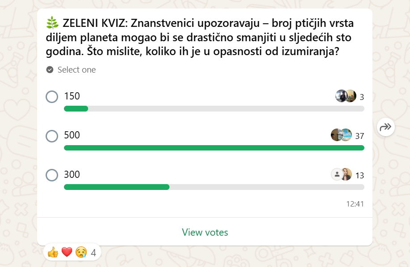Click the 150 option progress bar

tap(214, 108)
